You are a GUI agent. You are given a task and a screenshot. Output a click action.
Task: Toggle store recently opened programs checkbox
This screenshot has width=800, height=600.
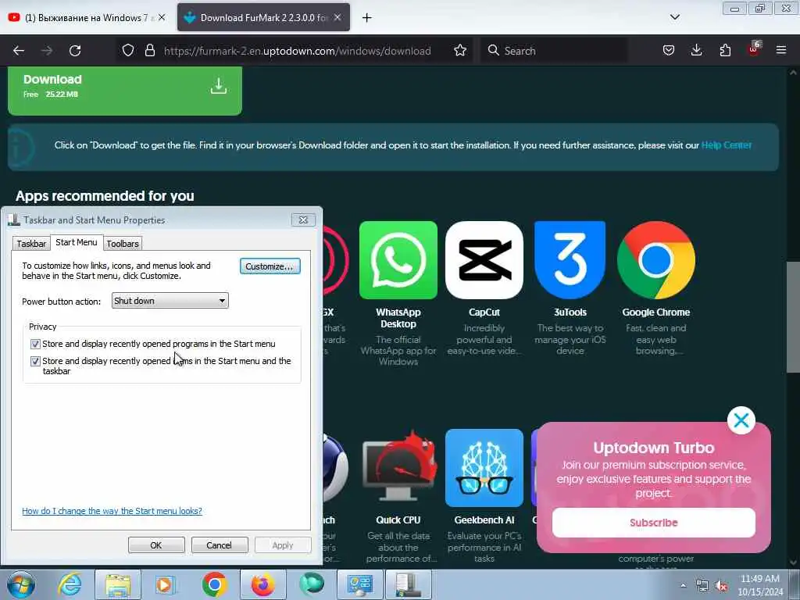click(x=35, y=344)
